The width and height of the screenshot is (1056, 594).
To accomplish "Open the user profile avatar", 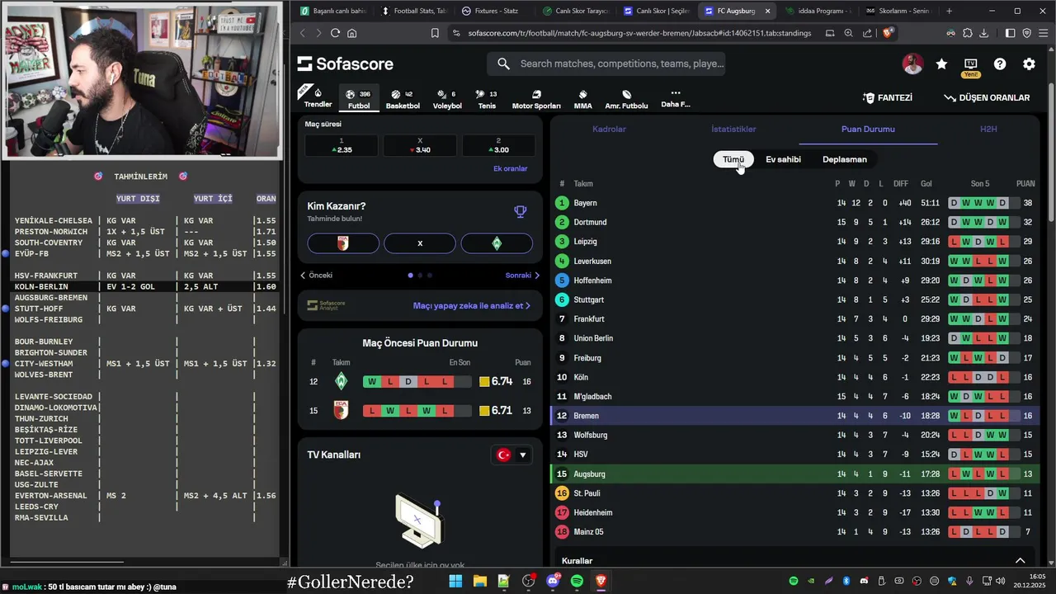I will point(912,64).
